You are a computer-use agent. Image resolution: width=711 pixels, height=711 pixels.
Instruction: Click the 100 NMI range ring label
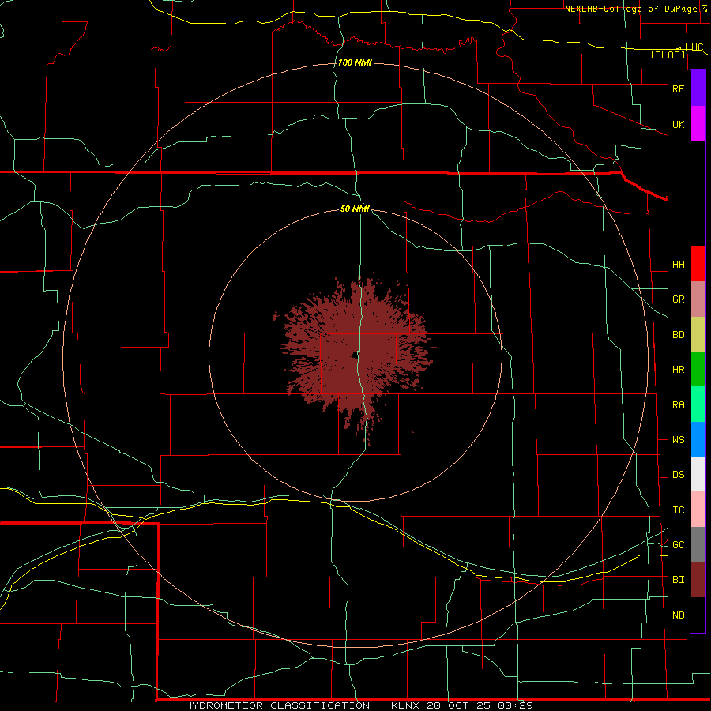pyautogui.click(x=355, y=62)
